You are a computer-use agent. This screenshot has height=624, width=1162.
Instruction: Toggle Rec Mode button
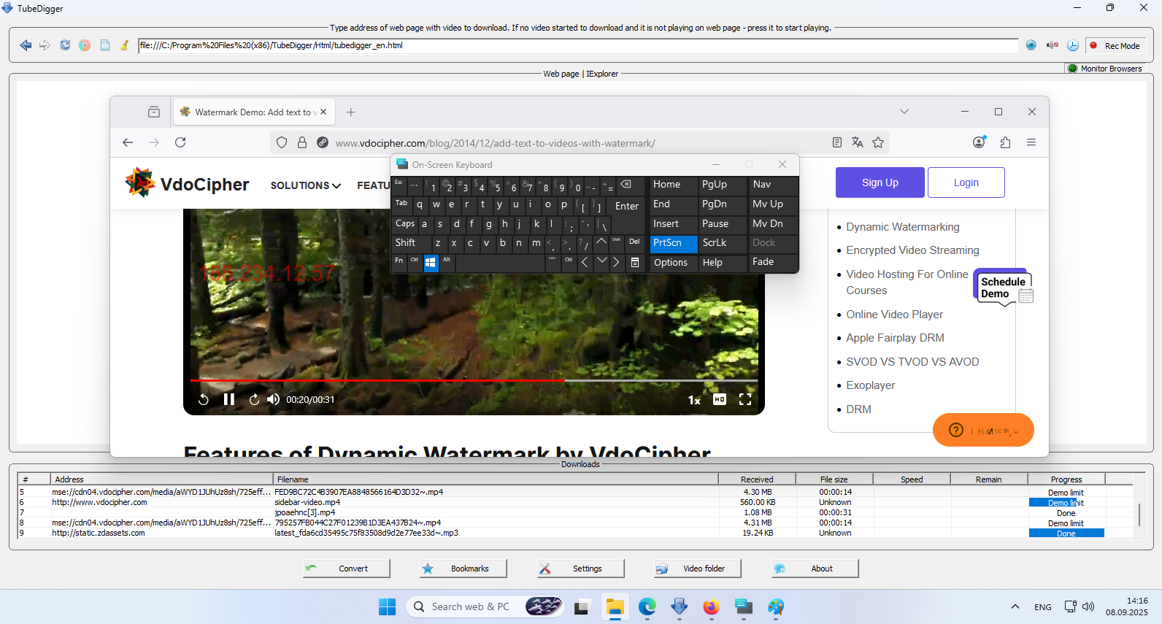1115,45
